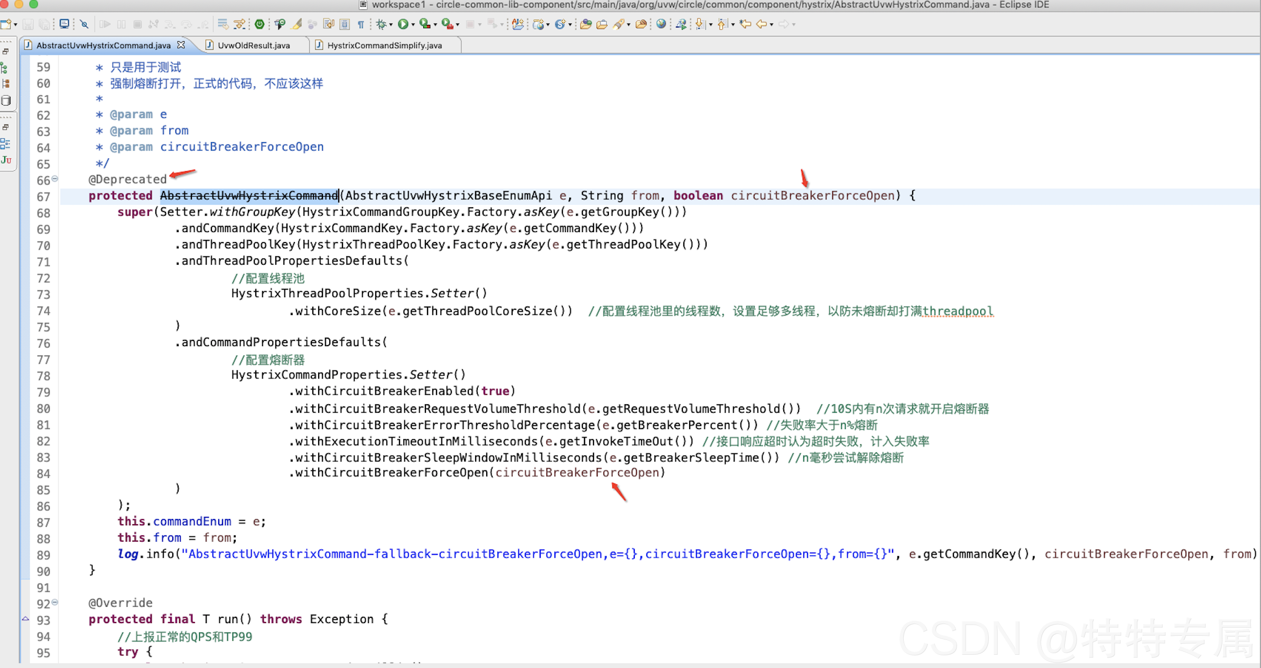
Task: Toggle Show Whitespace Characters pilcrow icon
Action: point(361,24)
